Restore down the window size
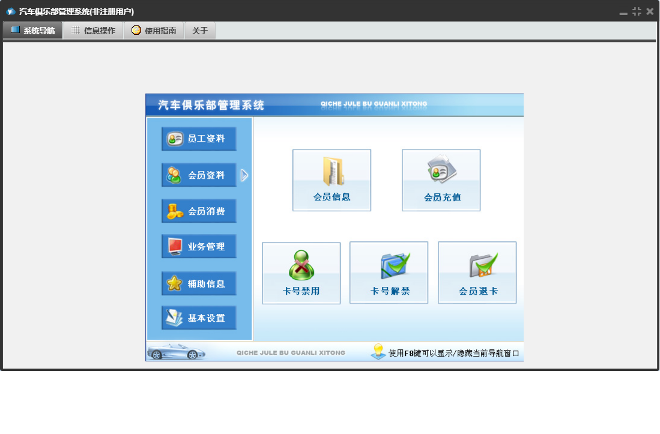660x434 pixels. [637, 11]
